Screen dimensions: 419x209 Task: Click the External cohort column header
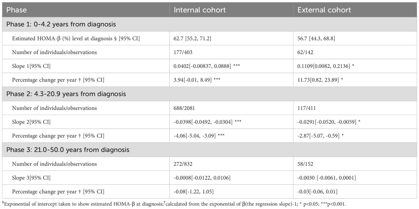point(324,10)
